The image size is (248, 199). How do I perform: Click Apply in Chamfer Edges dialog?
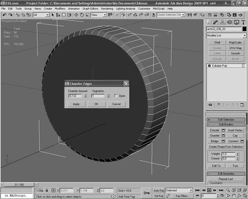76,104
